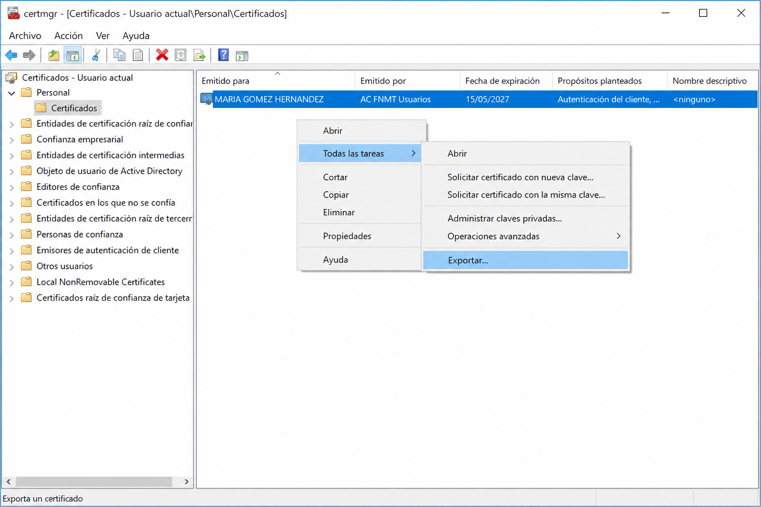Expand Certificados en los que no se confía
Screen dimensions: 761x507
(x=11, y=203)
